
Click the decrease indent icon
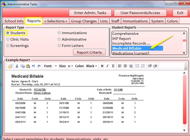[150, 66]
